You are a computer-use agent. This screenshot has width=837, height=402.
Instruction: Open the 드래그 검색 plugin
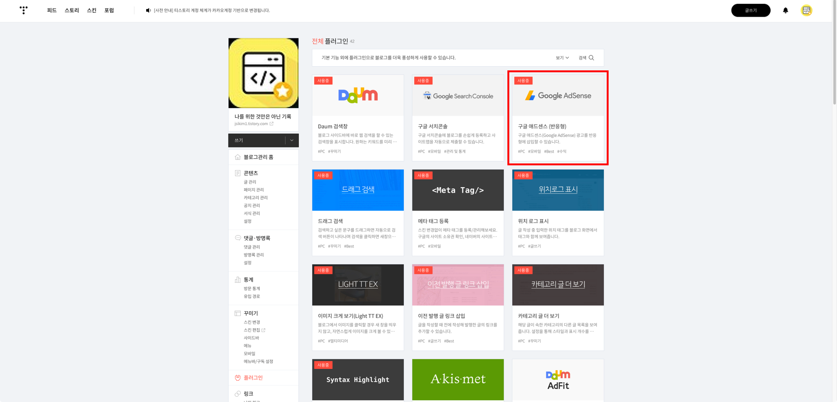[x=358, y=213]
